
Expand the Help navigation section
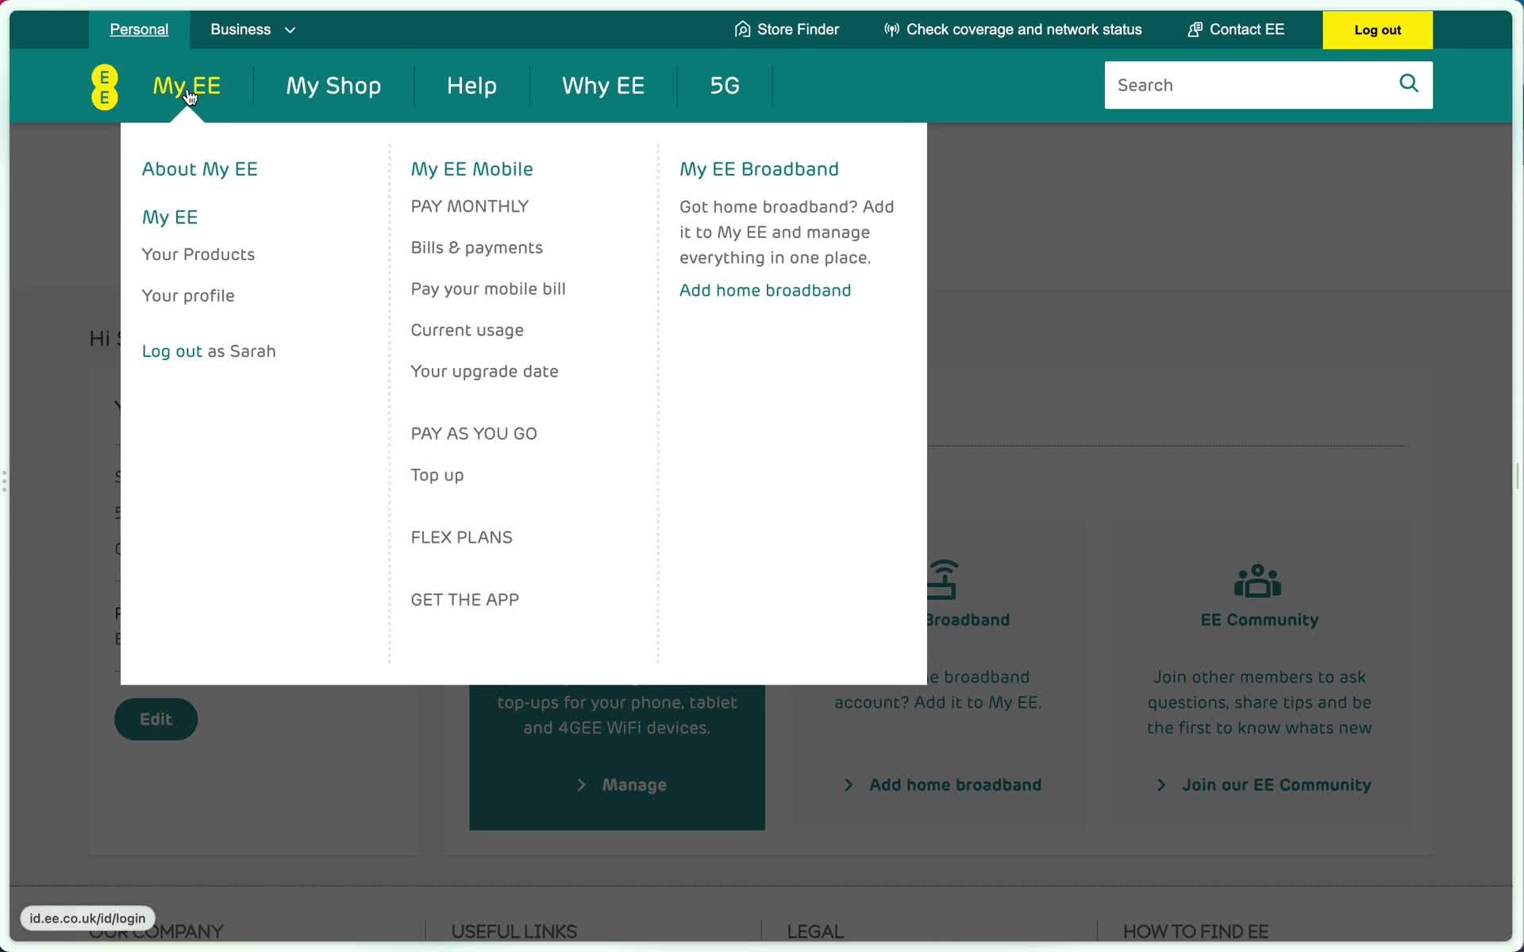point(471,84)
